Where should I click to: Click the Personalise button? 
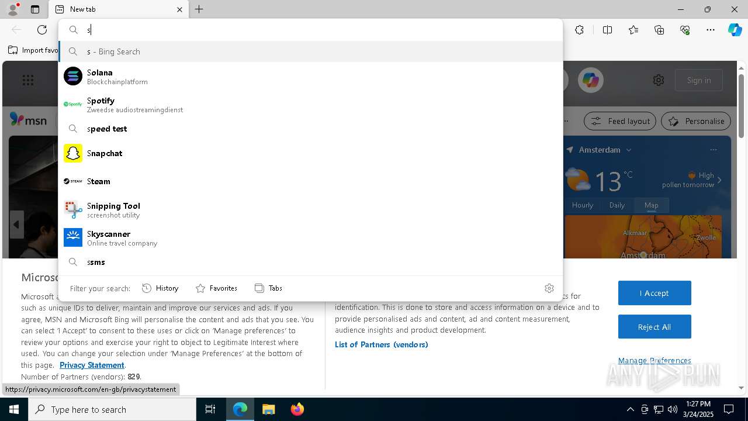696,121
